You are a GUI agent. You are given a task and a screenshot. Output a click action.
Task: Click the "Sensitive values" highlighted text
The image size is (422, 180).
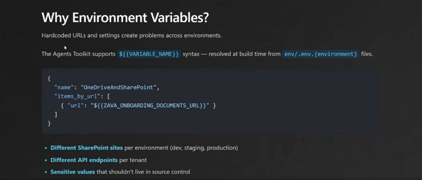pyautogui.click(x=73, y=172)
